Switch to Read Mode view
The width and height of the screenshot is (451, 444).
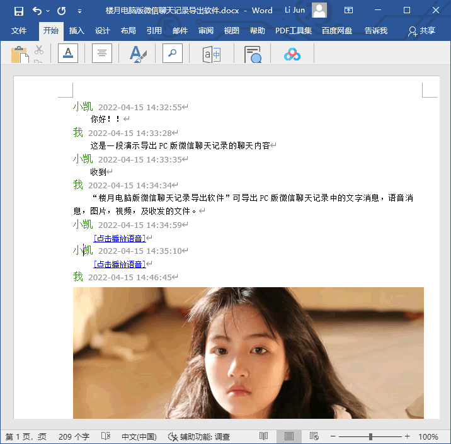[x=264, y=436]
